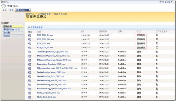The height and width of the screenshot is (101, 176).
Task: Click the icon beside Xlate_Complete_2052.xsn
Action: pos(30,93)
